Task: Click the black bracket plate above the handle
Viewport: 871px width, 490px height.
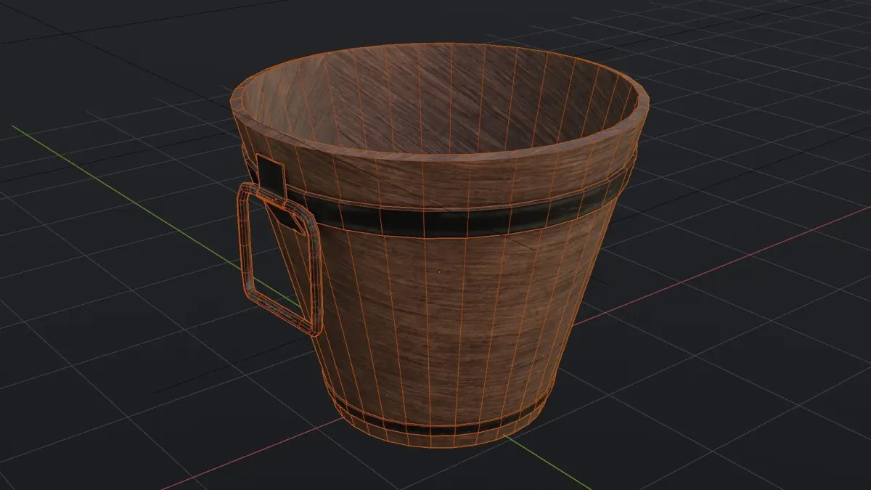Action: [271, 178]
